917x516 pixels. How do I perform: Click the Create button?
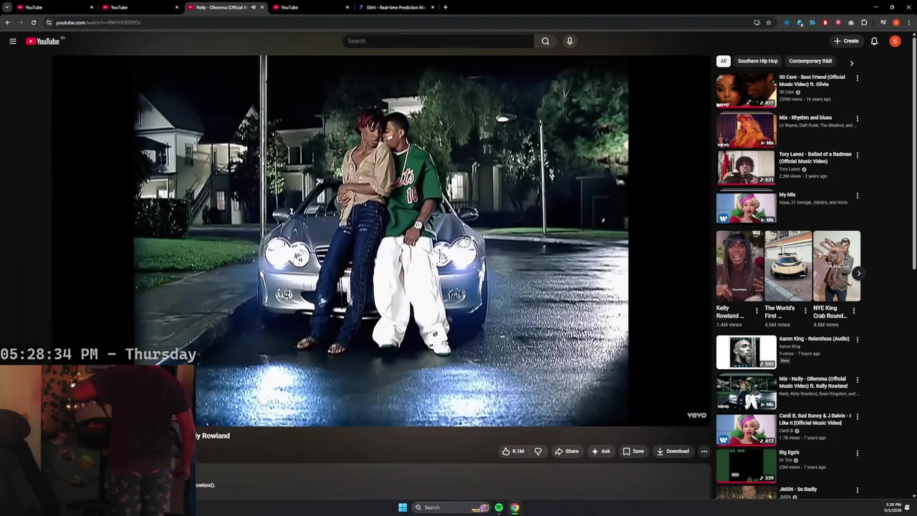tap(846, 41)
